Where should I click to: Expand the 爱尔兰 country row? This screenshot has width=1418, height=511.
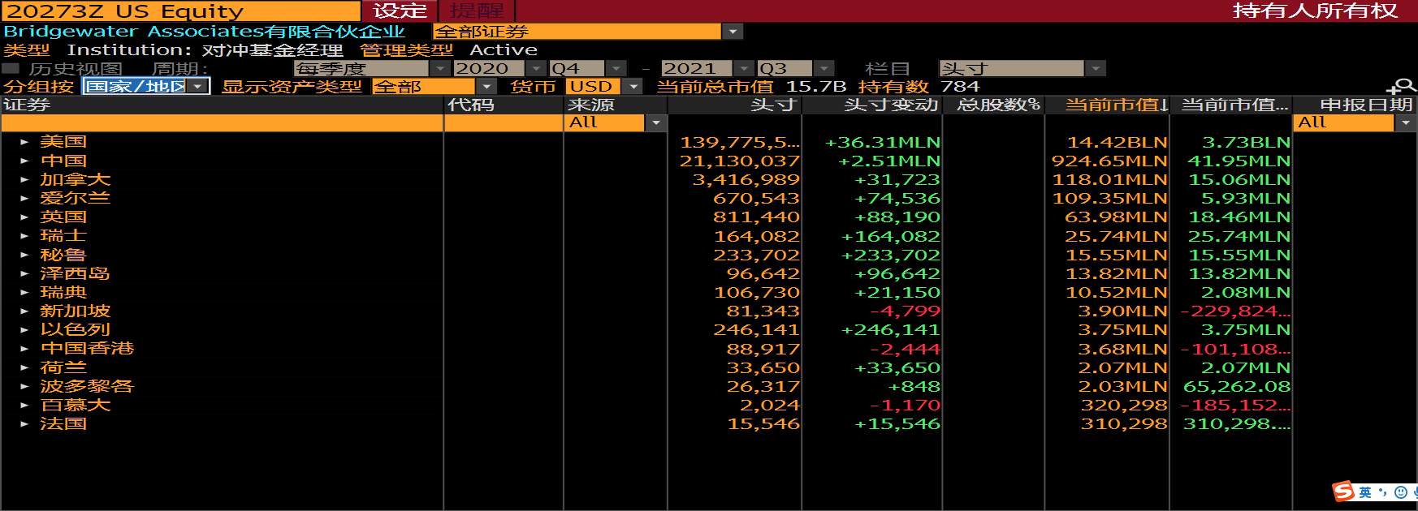pos(24,198)
